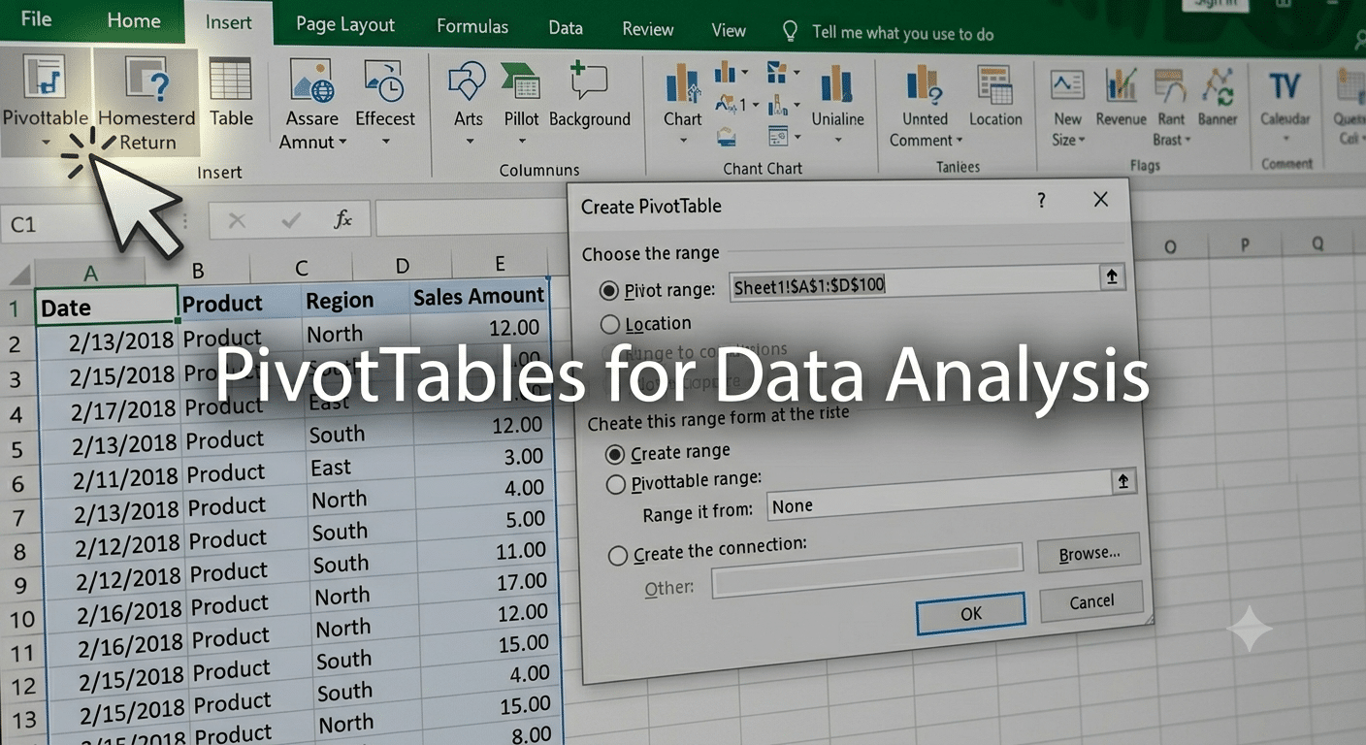
Task: Click the formula bar cancel X icon
Action: coord(237,221)
